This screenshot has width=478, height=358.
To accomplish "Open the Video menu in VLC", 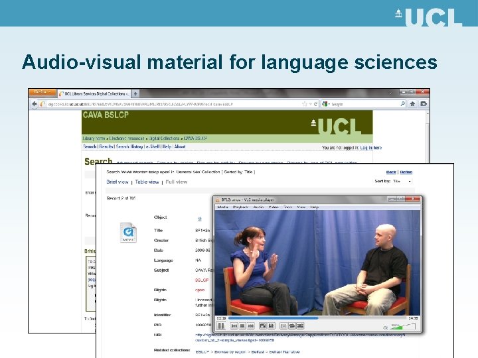I will (x=274, y=207).
